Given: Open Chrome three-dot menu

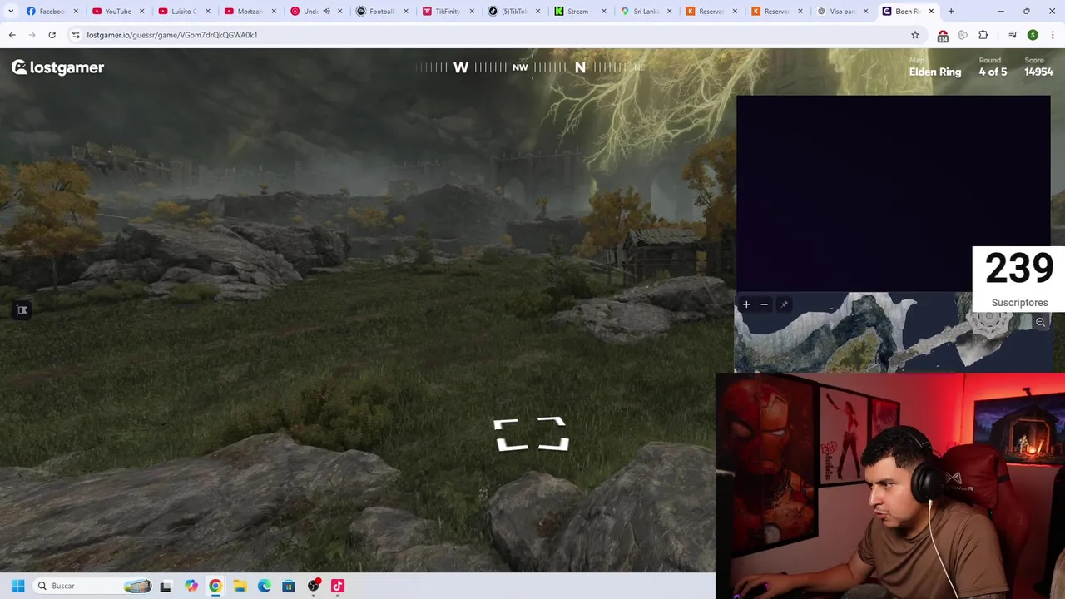Looking at the screenshot, I should [x=1053, y=35].
